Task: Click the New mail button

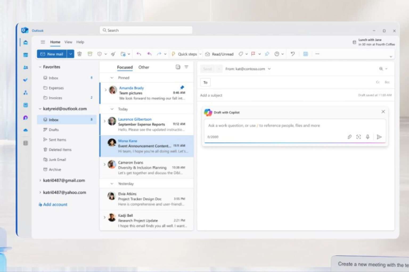Action: pos(52,54)
